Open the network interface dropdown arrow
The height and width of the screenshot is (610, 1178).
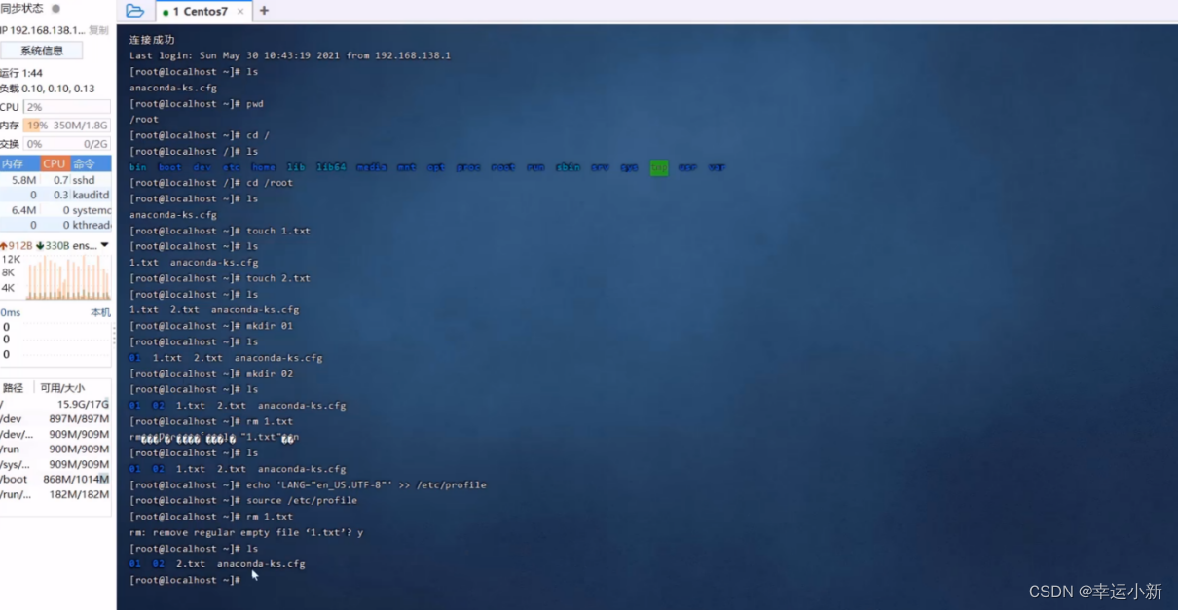click(104, 245)
